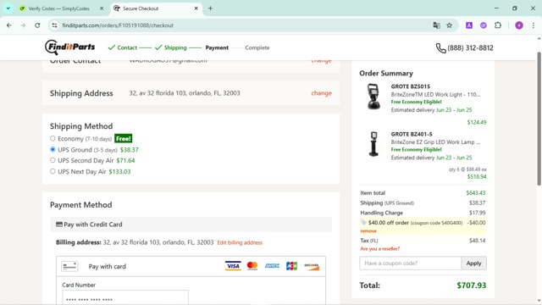Select Economy free shipping option
This screenshot has width=542, height=305.
[53, 138]
